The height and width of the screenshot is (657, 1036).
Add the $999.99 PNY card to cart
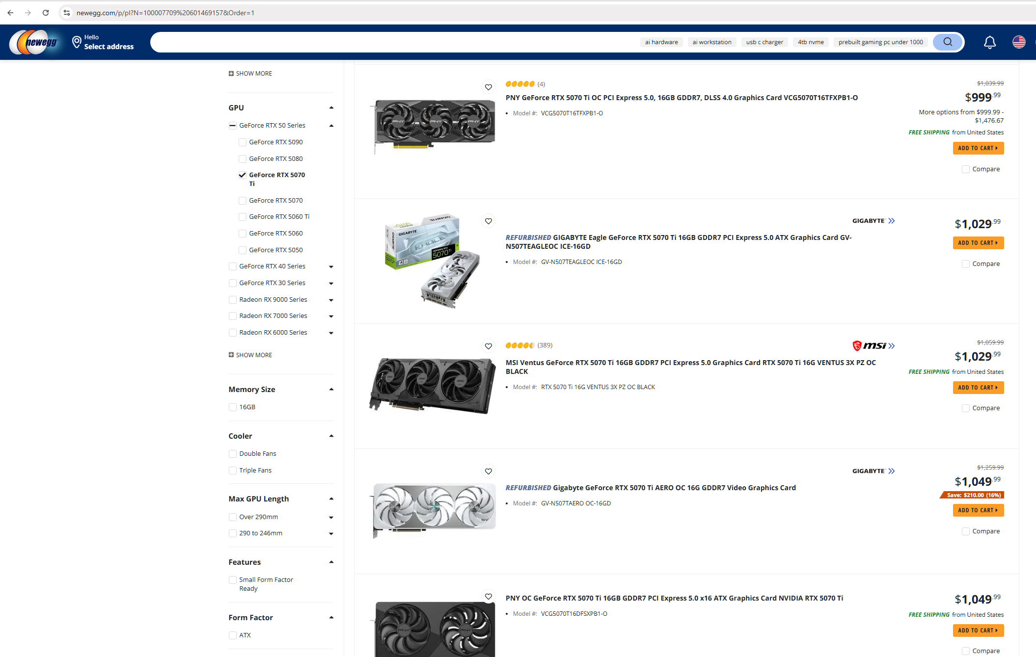[x=978, y=148]
